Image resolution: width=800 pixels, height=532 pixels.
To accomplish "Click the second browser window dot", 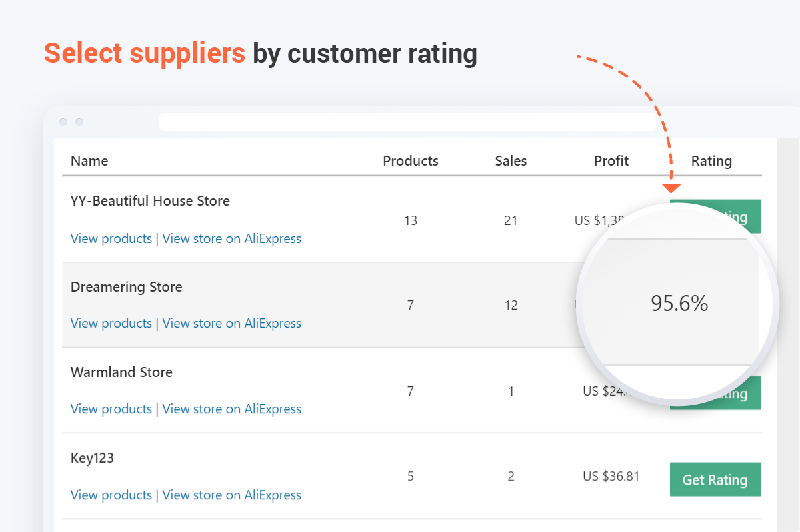I will [79, 122].
